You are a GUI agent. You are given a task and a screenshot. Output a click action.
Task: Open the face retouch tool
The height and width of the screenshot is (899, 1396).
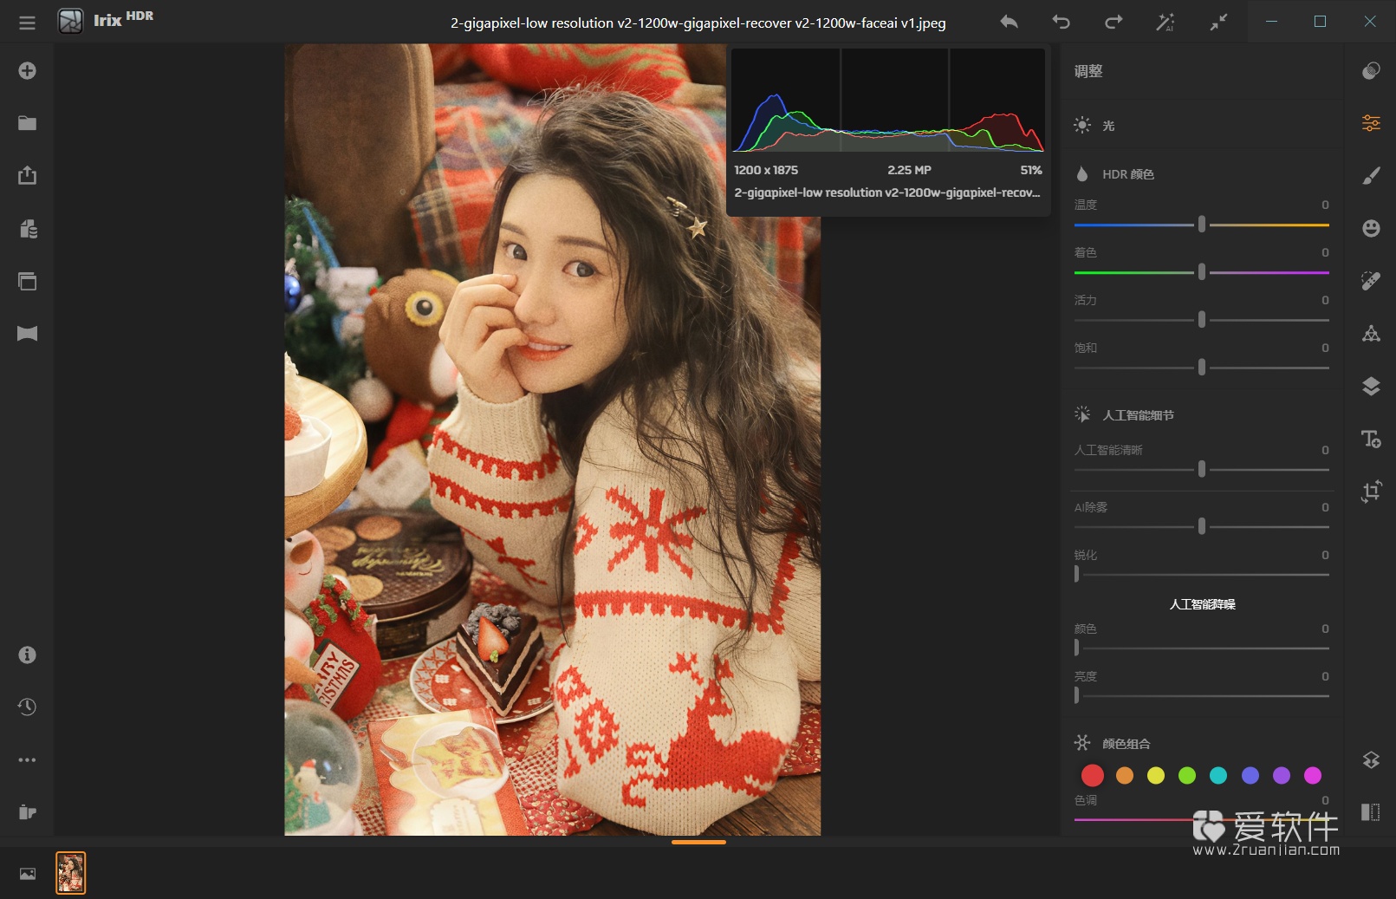(1372, 227)
